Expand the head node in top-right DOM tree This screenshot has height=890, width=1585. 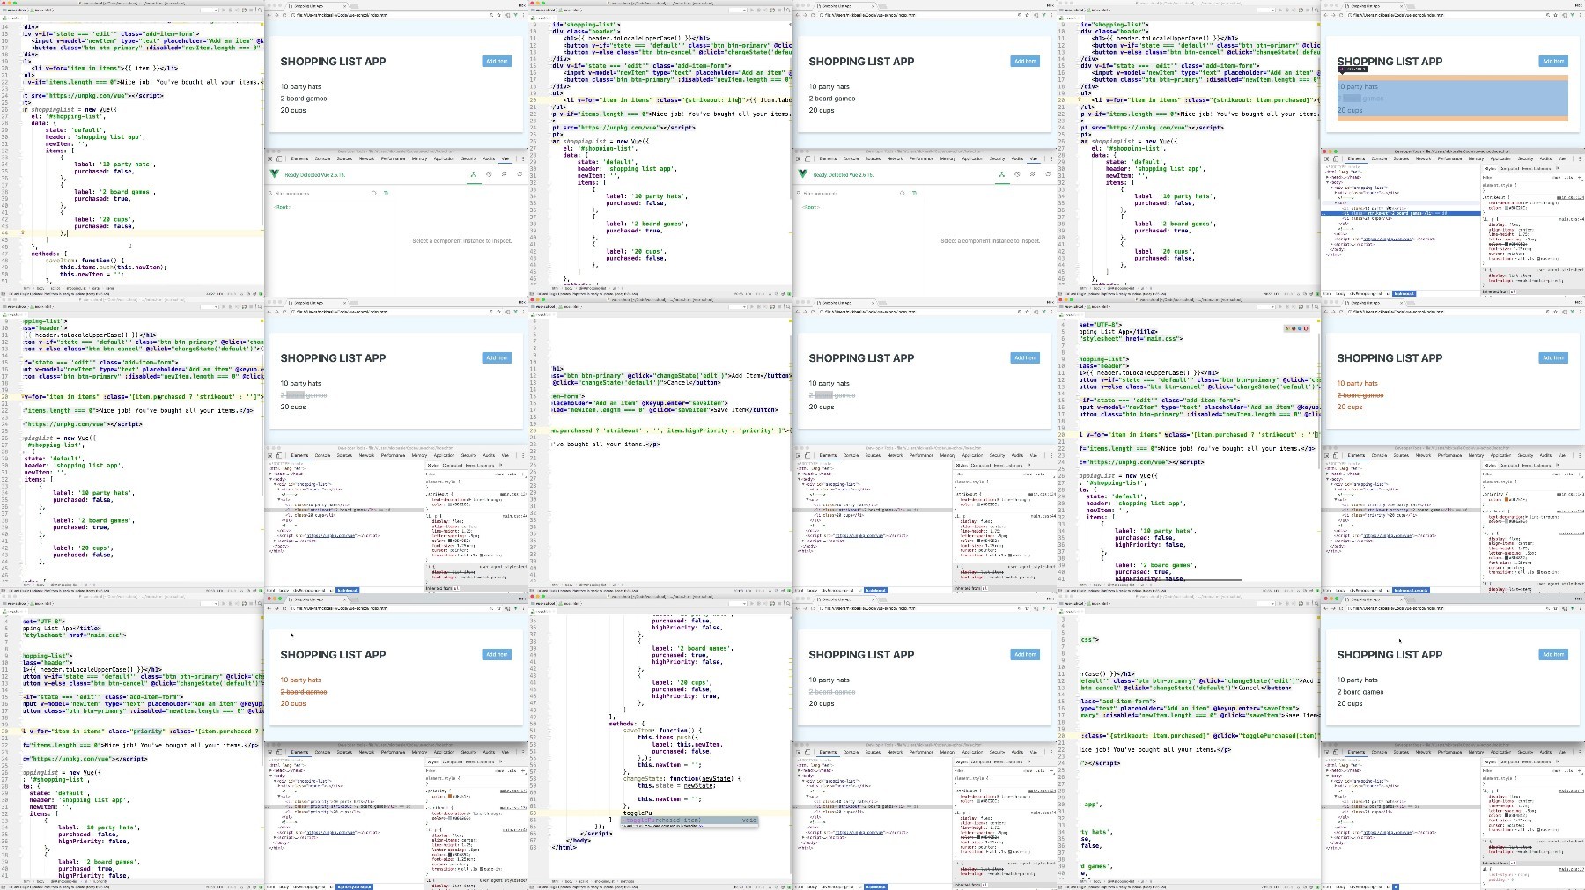tap(1329, 176)
